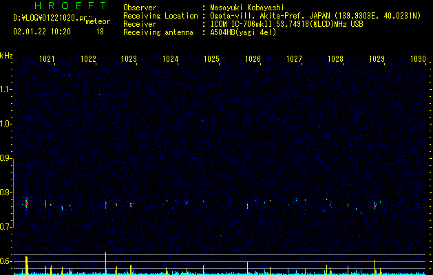Click the 1027 time axis tick label
This screenshot has height=275, width=433.
(x=294, y=59)
